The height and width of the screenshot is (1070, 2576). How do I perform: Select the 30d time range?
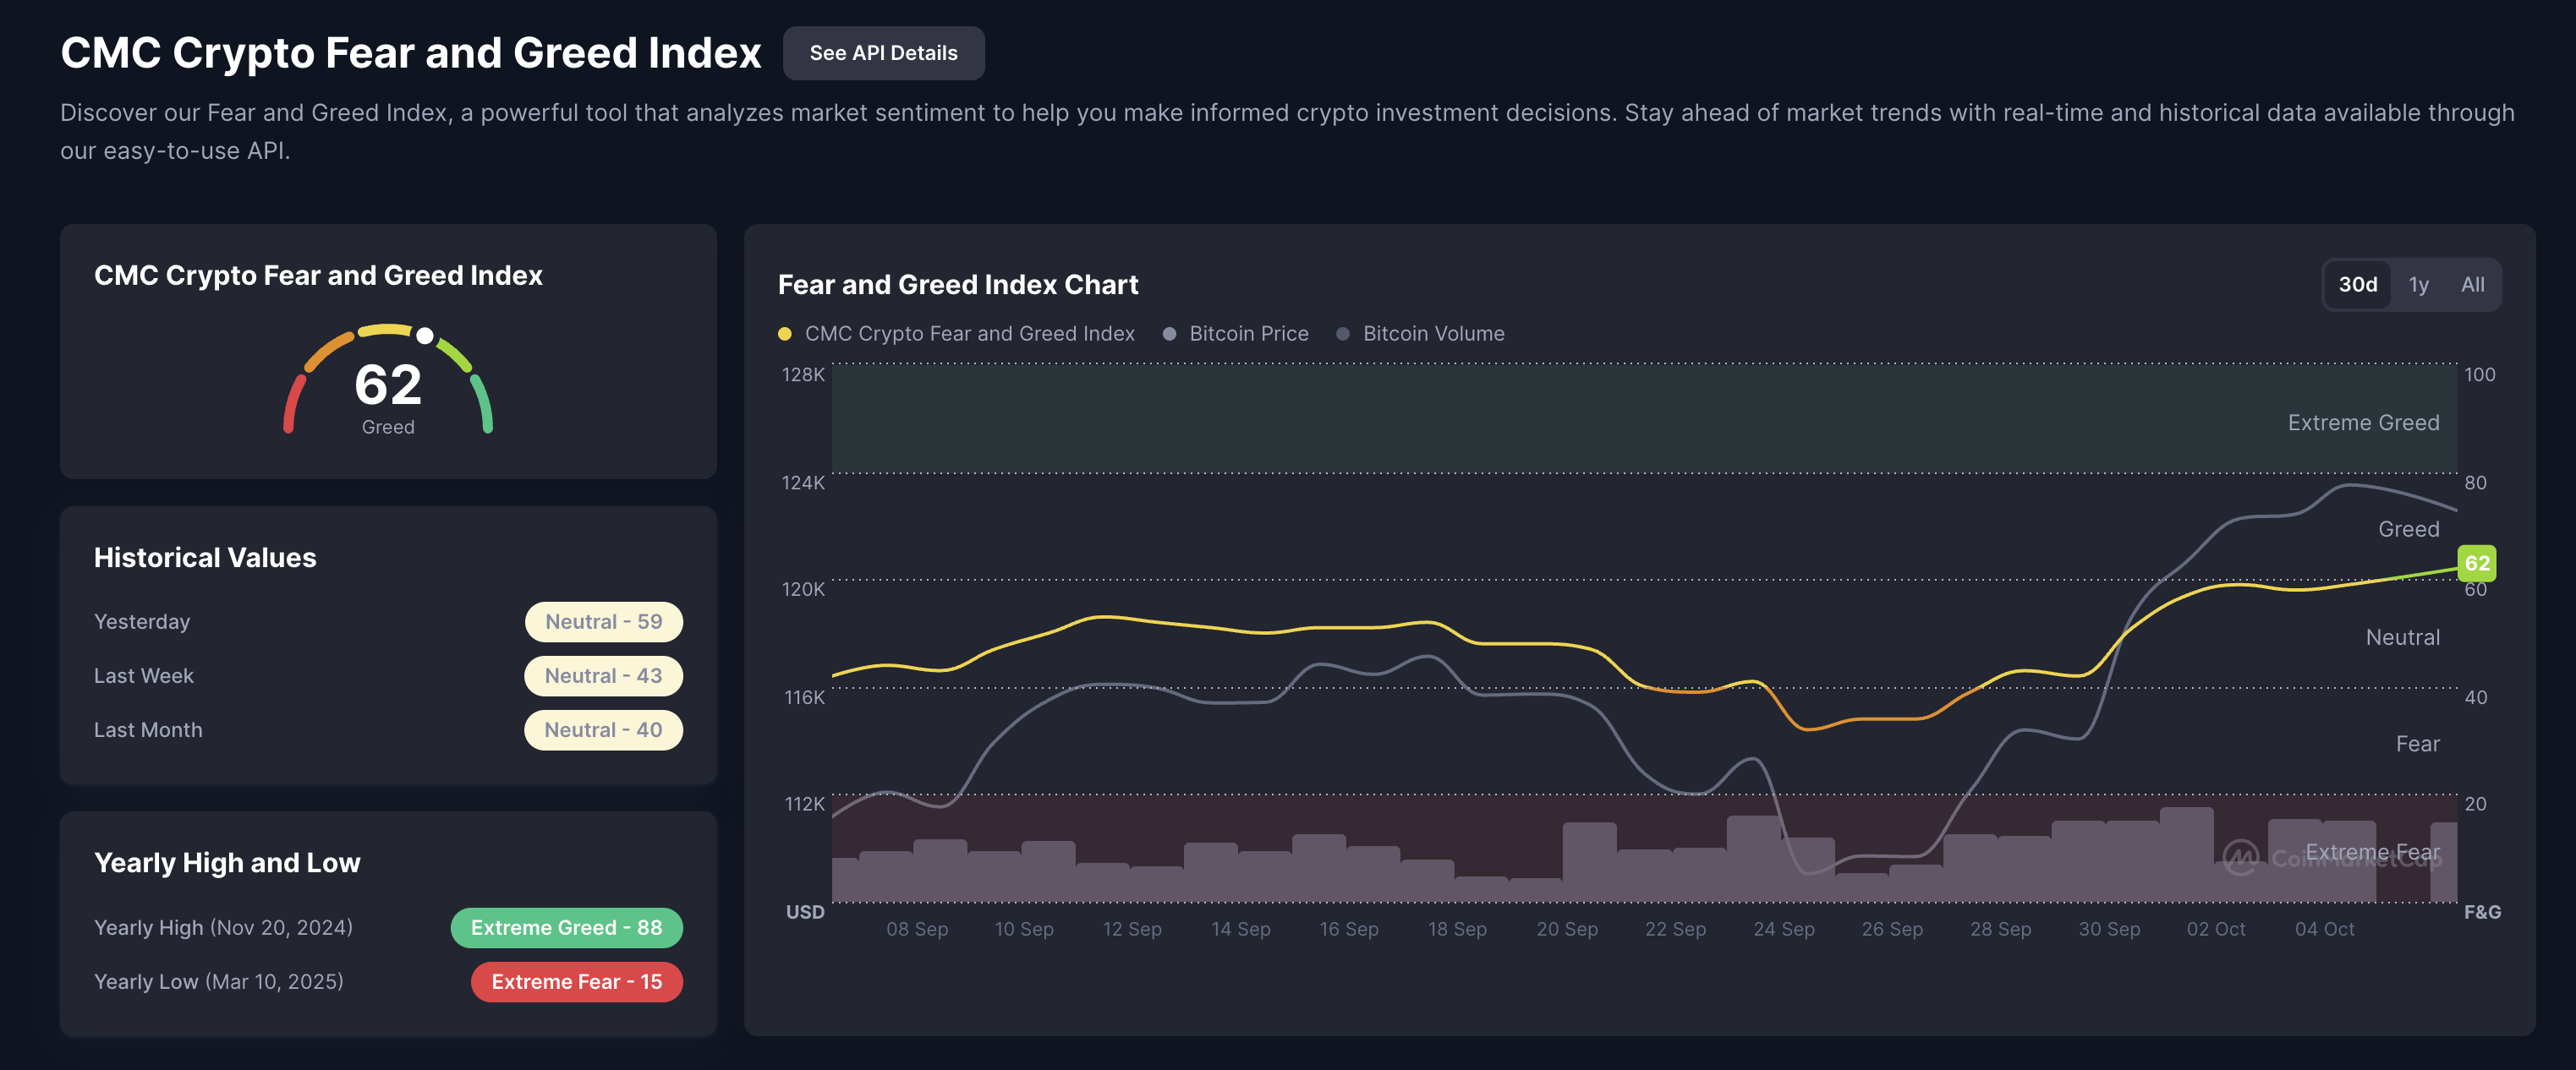[2359, 285]
